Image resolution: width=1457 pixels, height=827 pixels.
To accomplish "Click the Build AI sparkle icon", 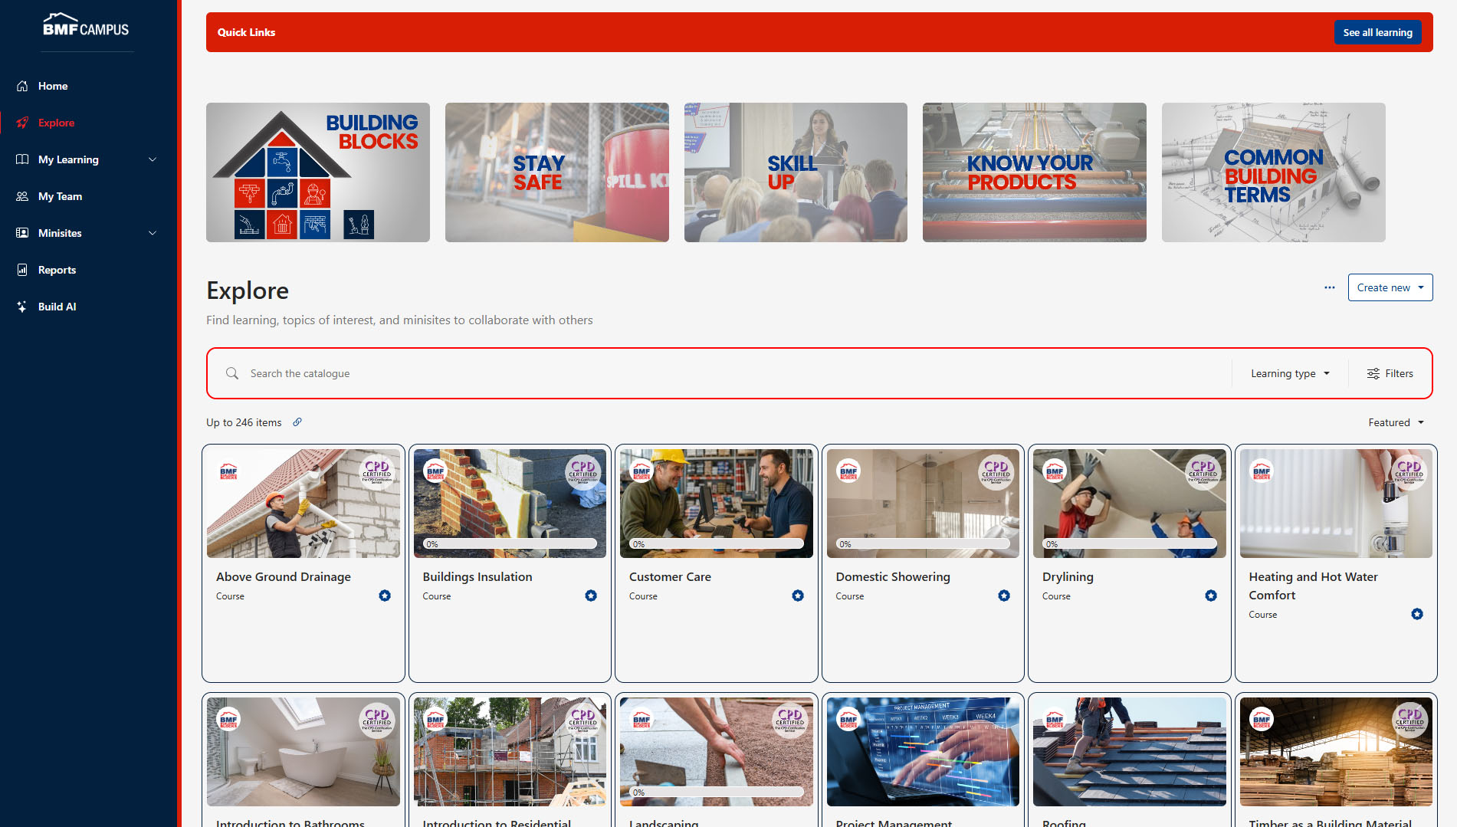I will click(22, 307).
